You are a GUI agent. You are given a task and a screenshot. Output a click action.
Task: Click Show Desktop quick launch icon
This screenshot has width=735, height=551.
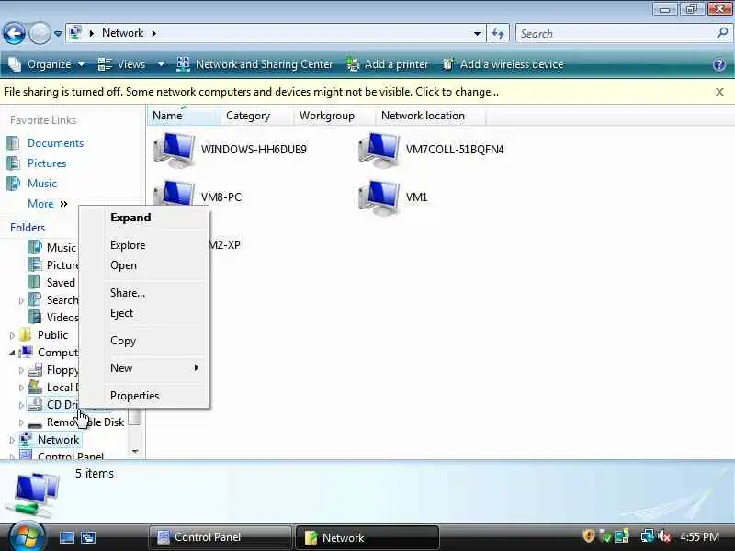66,537
